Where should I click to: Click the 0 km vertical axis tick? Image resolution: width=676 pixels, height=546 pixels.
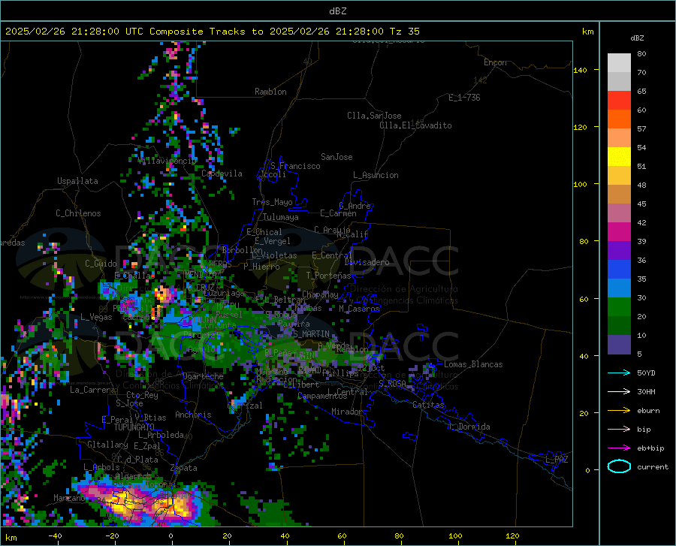click(x=587, y=470)
